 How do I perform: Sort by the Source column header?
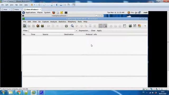53,35
